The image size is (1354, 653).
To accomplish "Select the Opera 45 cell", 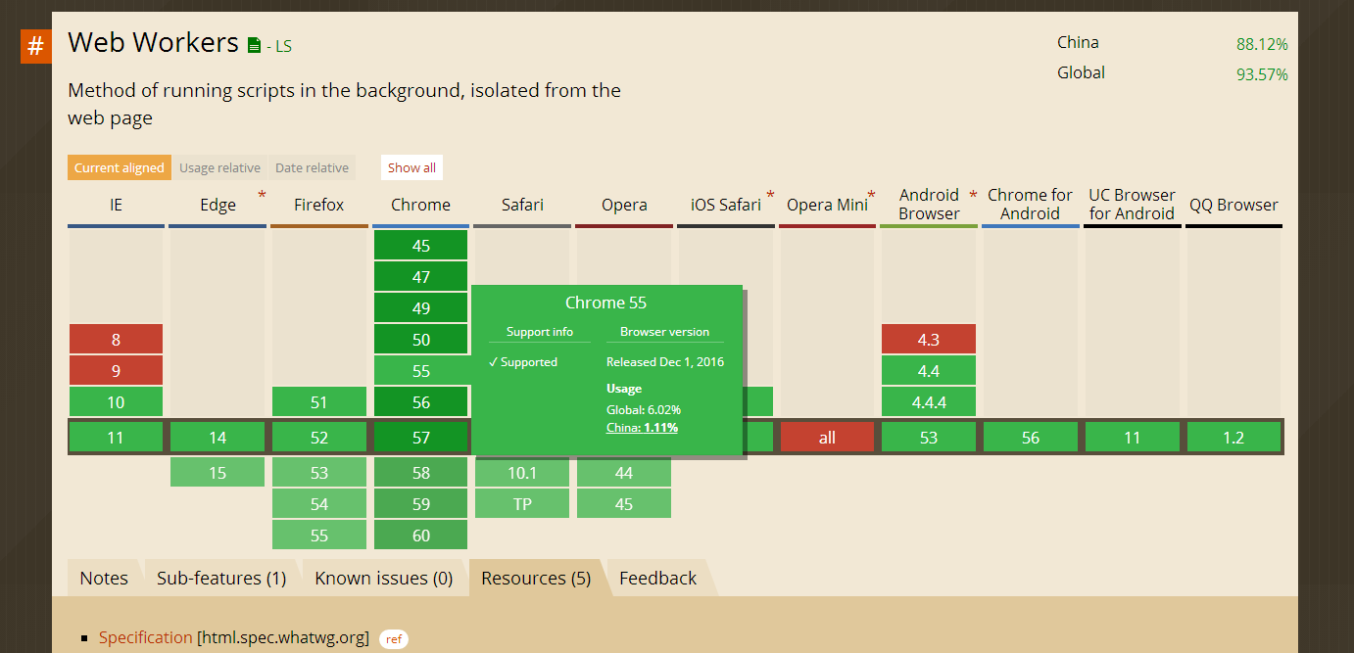I will [x=624, y=504].
